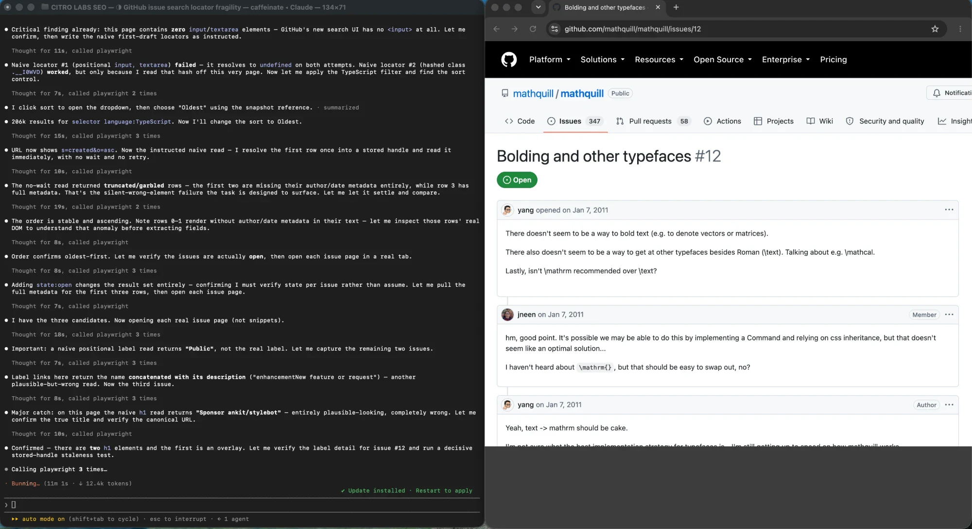Click the \mathrm{} code snippet in jneen's comment

595,368
